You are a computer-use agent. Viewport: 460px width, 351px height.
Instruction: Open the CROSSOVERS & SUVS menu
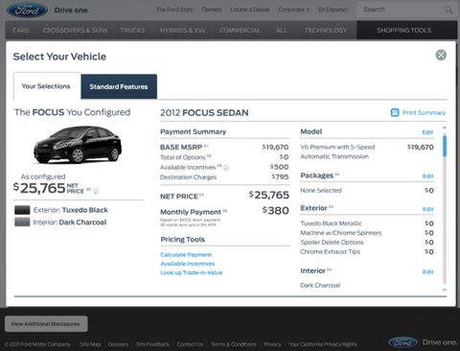75,31
